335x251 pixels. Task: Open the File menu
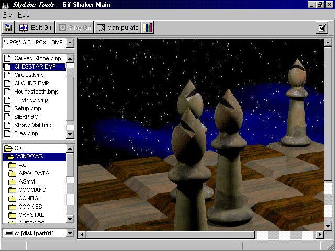pyautogui.click(x=7, y=15)
